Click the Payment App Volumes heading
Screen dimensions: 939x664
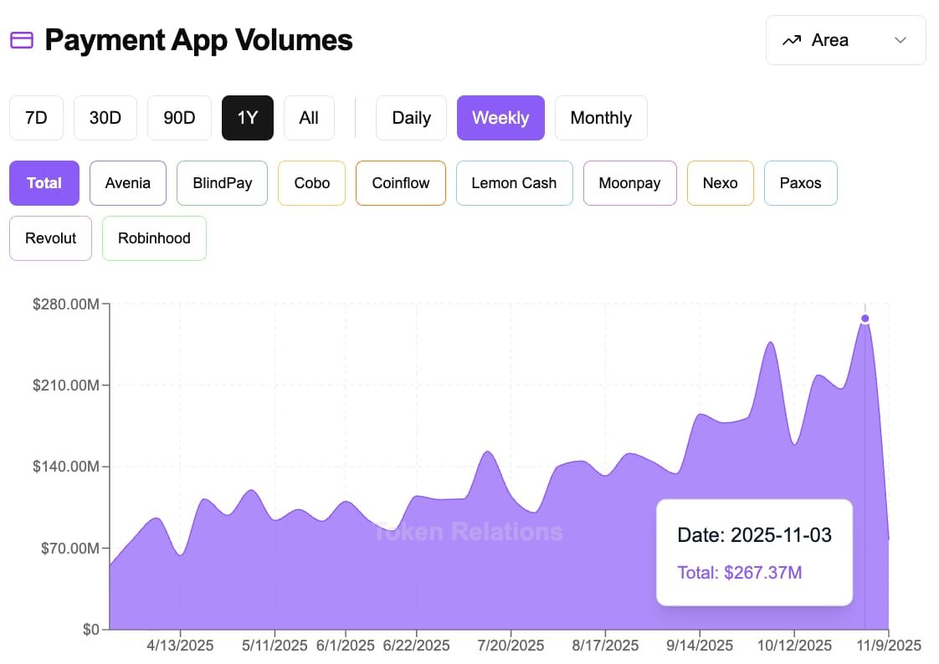199,40
